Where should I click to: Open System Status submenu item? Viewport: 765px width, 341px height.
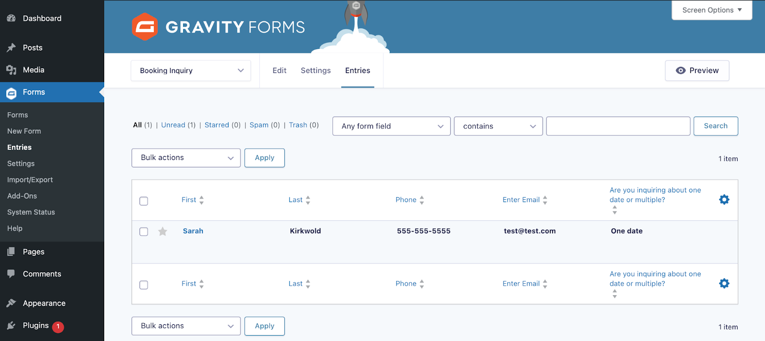click(x=31, y=213)
